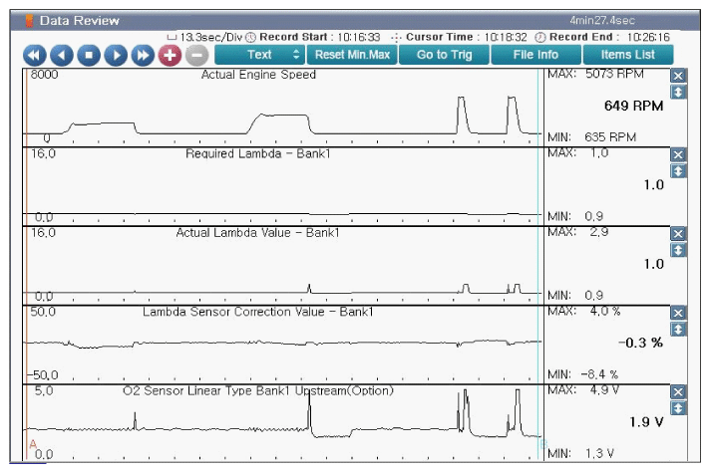Click the Reset Min.Max button
Screen dimensions: 710x473
[x=352, y=55]
